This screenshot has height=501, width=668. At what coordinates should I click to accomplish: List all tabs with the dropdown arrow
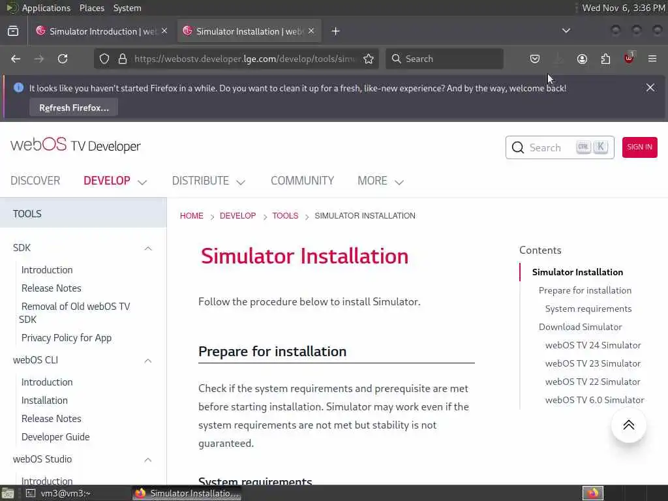[566, 31]
